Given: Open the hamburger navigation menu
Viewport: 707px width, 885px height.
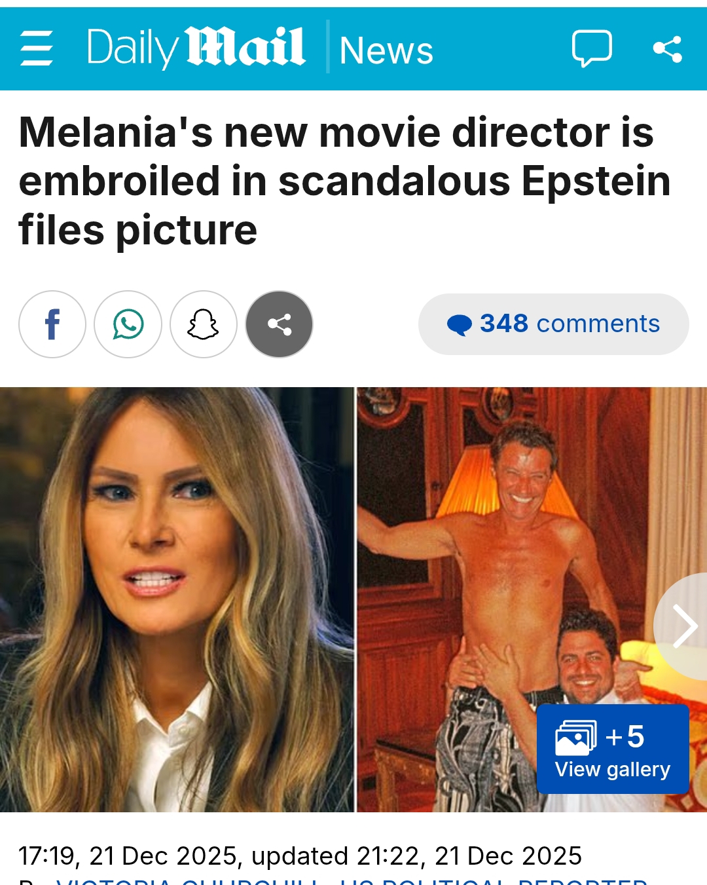Looking at the screenshot, I should (x=37, y=48).
